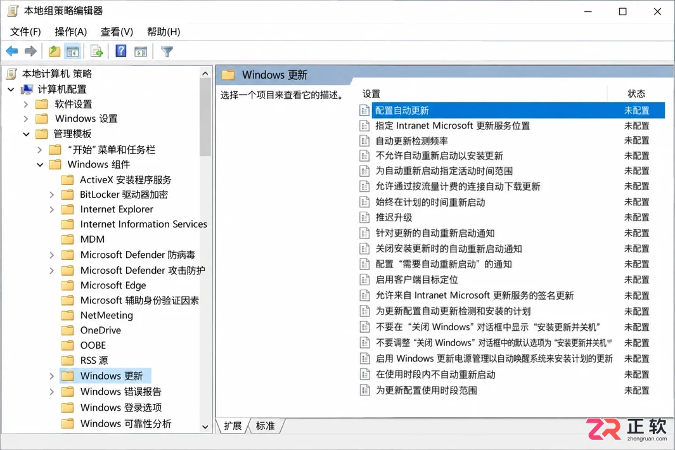This screenshot has height=450, width=675.
Task: Collapse the 管理模板 node
Action: 26,134
